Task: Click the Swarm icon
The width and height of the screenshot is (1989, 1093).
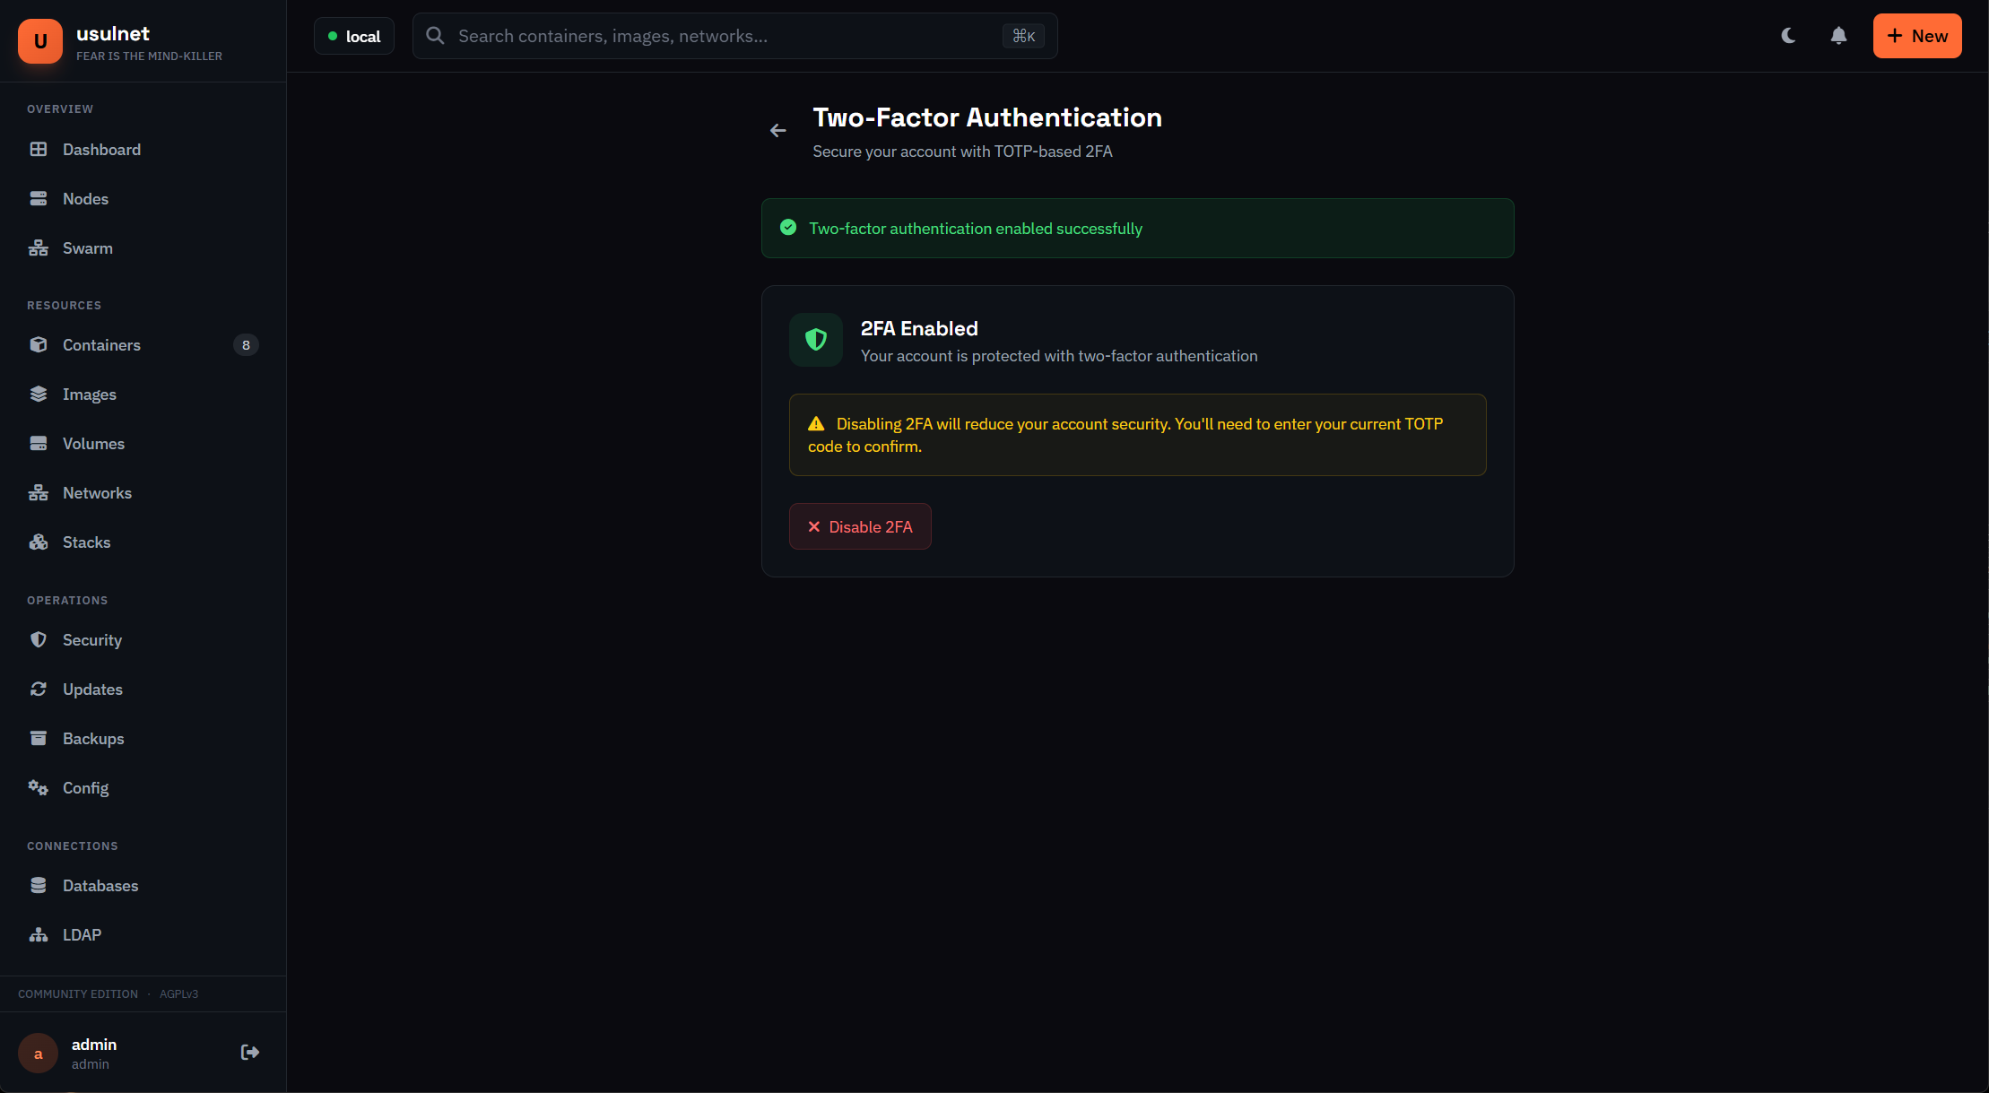Action: pyautogui.click(x=39, y=247)
